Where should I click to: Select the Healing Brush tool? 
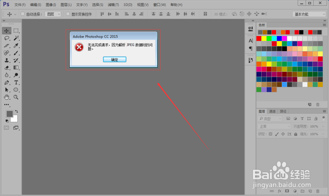click(x=7, y=53)
